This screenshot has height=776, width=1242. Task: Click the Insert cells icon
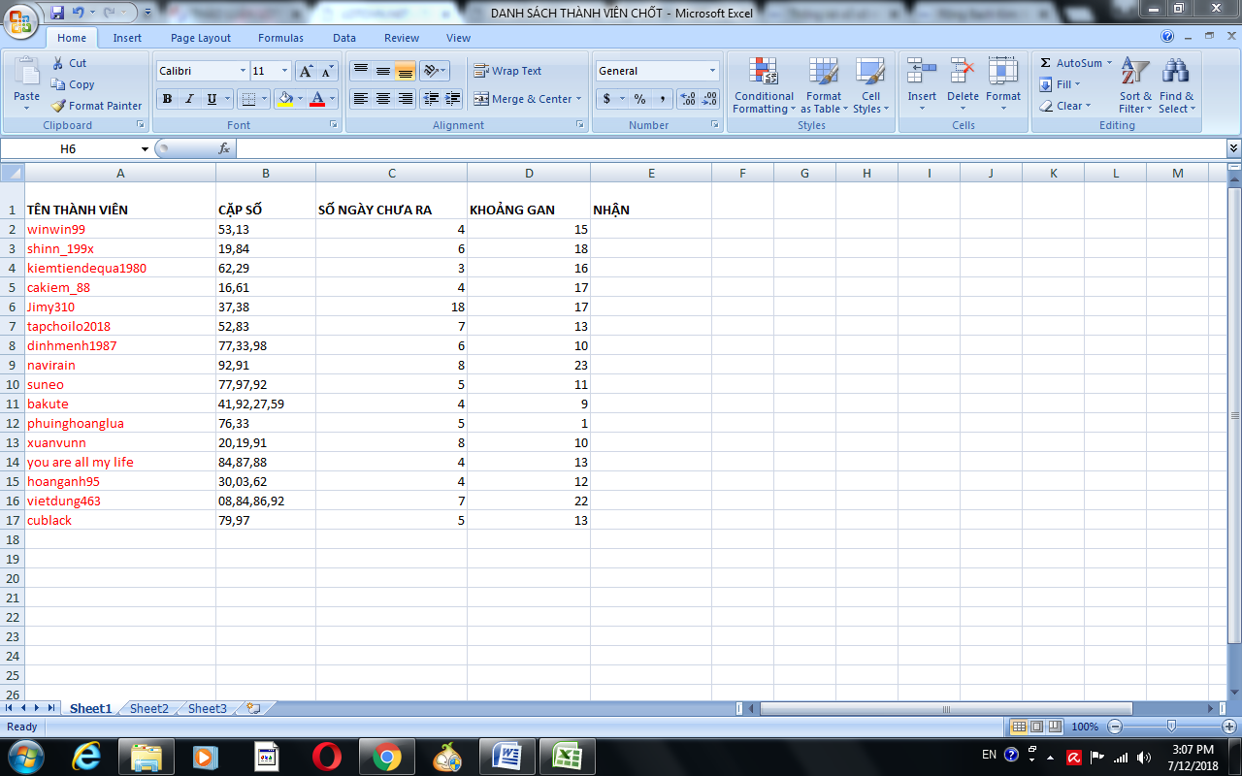pyautogui.click(x=922, y=71)
